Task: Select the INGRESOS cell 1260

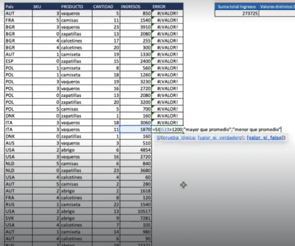Action: (x=136, y=74)
